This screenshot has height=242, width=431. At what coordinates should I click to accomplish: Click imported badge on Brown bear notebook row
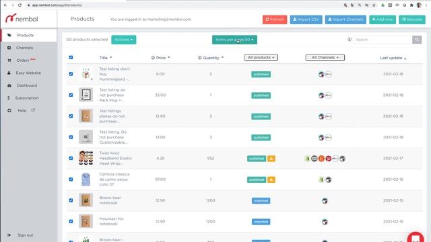coord(261,201)
